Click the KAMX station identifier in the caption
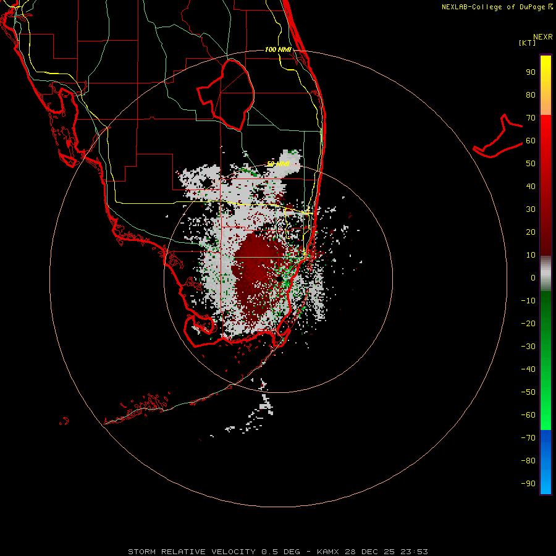Screen dimensions: 556x556 point(328,552)
